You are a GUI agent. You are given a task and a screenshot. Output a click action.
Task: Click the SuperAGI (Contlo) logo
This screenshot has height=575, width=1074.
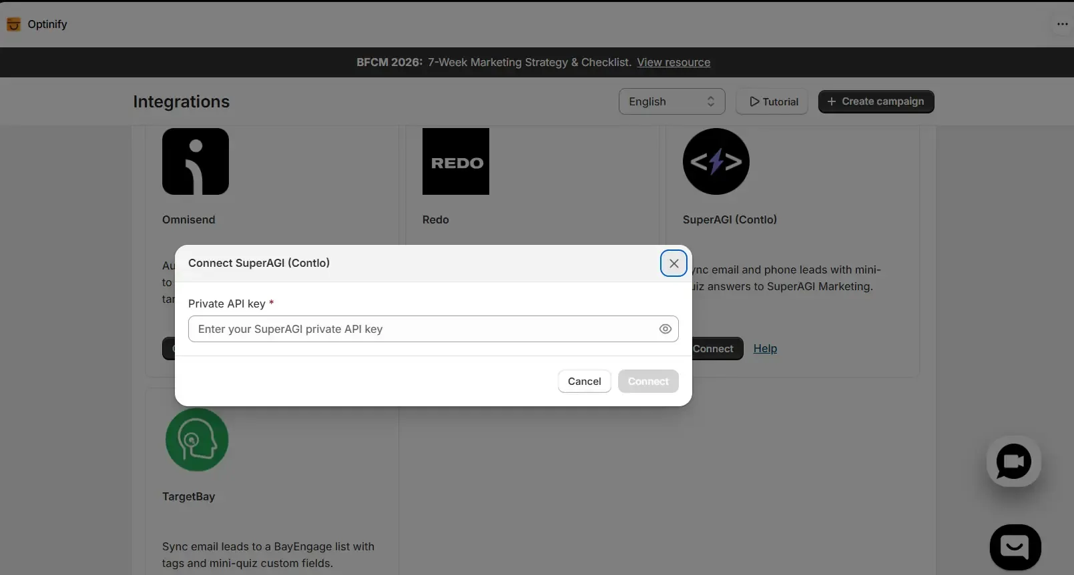(x=716, y=161)
